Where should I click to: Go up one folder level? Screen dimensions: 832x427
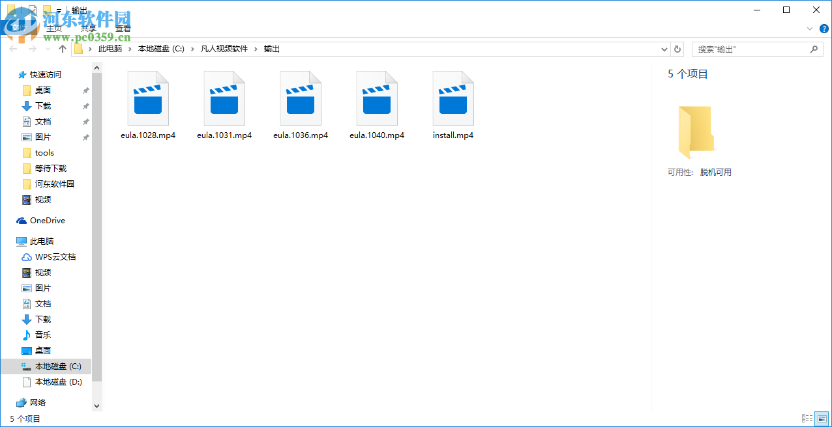[63, 49]
